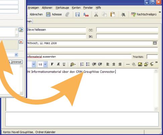Open the Konten menu

76,8
